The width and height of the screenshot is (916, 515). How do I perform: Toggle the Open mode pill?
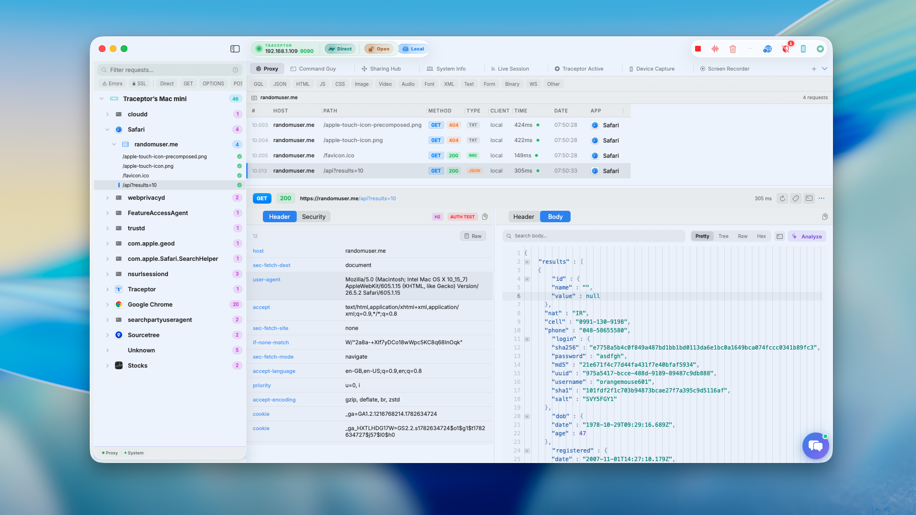click(378, 49)
